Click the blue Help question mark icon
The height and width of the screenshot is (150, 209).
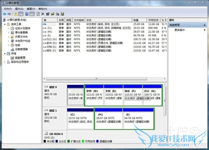tap(27, 14)
